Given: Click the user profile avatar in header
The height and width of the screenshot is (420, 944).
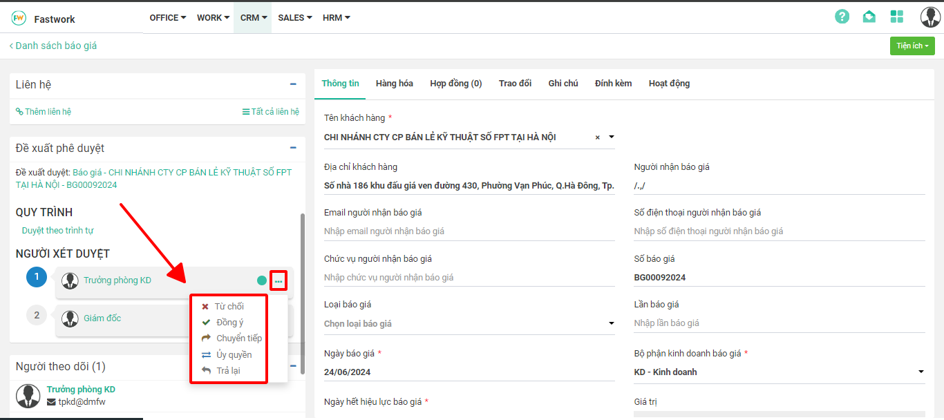Looking at the screenshot, I should tap(929, 17).
